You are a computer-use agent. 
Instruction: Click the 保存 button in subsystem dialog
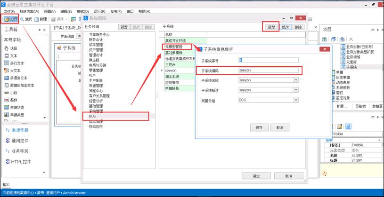(x=259, y=127)
